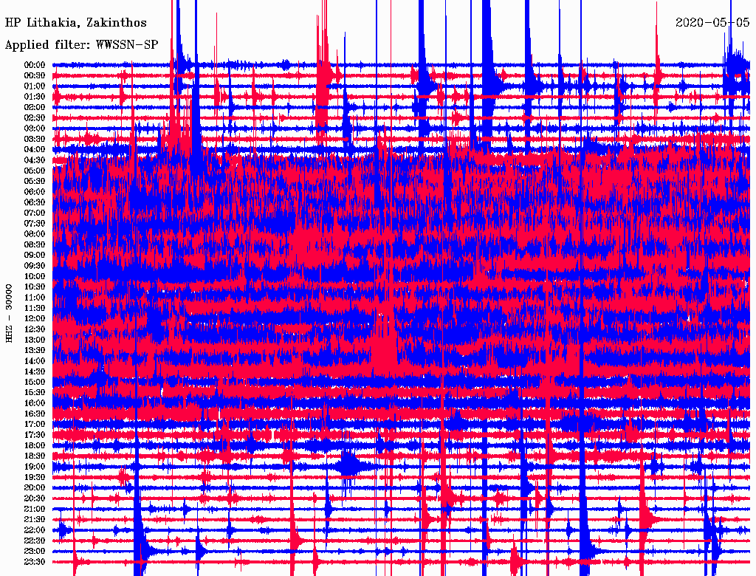Click the date label 2020-05-05
The width and height of the screenshot is (756, 576).
pyautogui.click(x=712, y=23)
